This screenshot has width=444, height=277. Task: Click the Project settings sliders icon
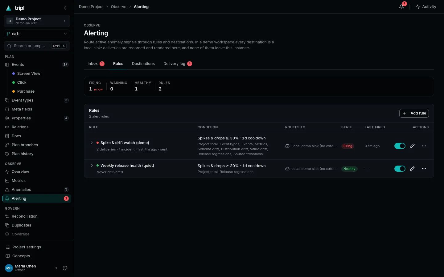[8, 247]
